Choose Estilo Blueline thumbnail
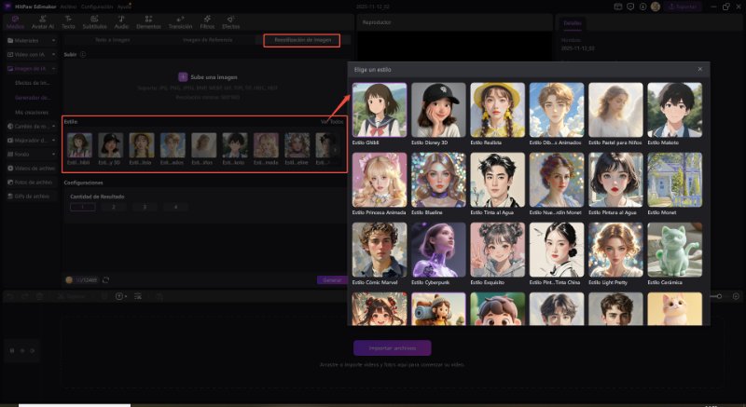 (438, 180)
